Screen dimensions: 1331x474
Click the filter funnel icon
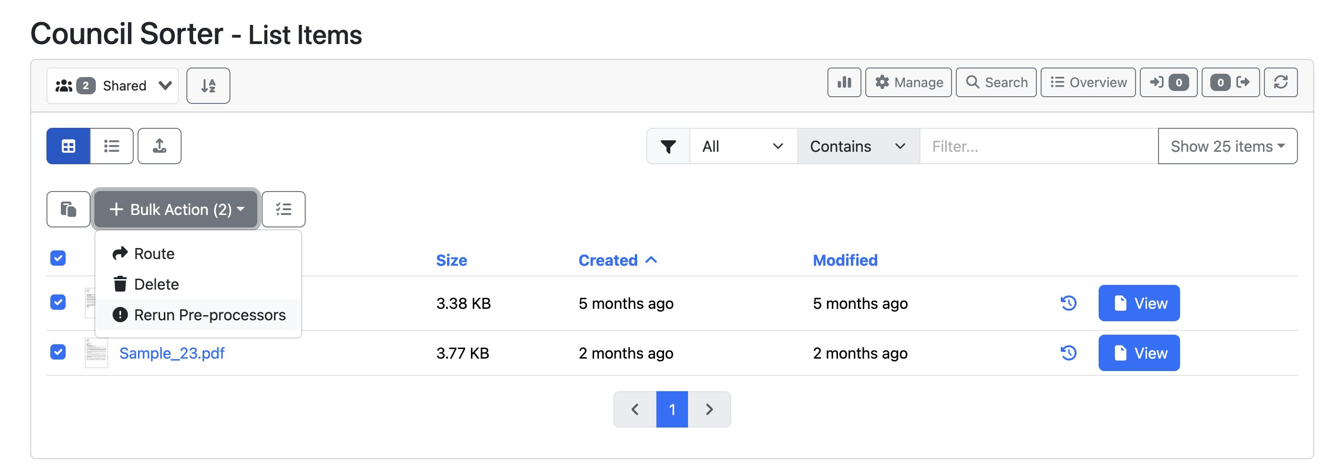coord(668,146)
